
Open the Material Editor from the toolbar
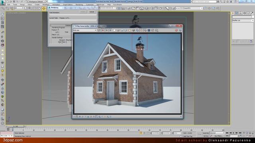point(147,8)
